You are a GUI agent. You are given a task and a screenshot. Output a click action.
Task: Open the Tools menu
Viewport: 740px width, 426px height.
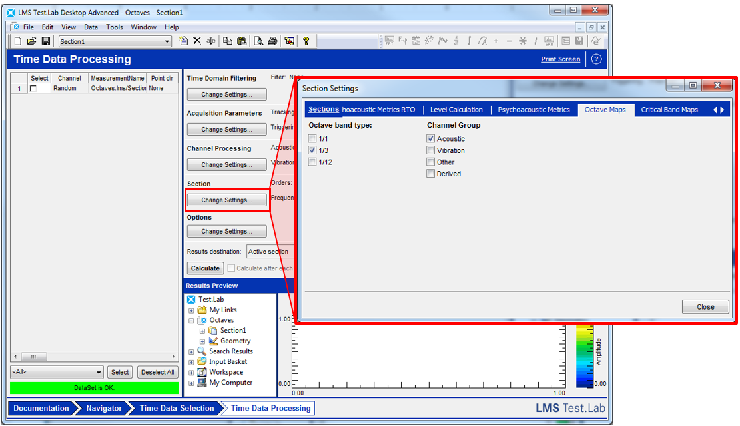[114, 27]
